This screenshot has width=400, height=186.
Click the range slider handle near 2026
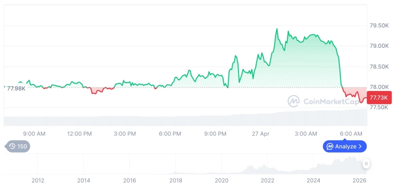pos(367,164)
